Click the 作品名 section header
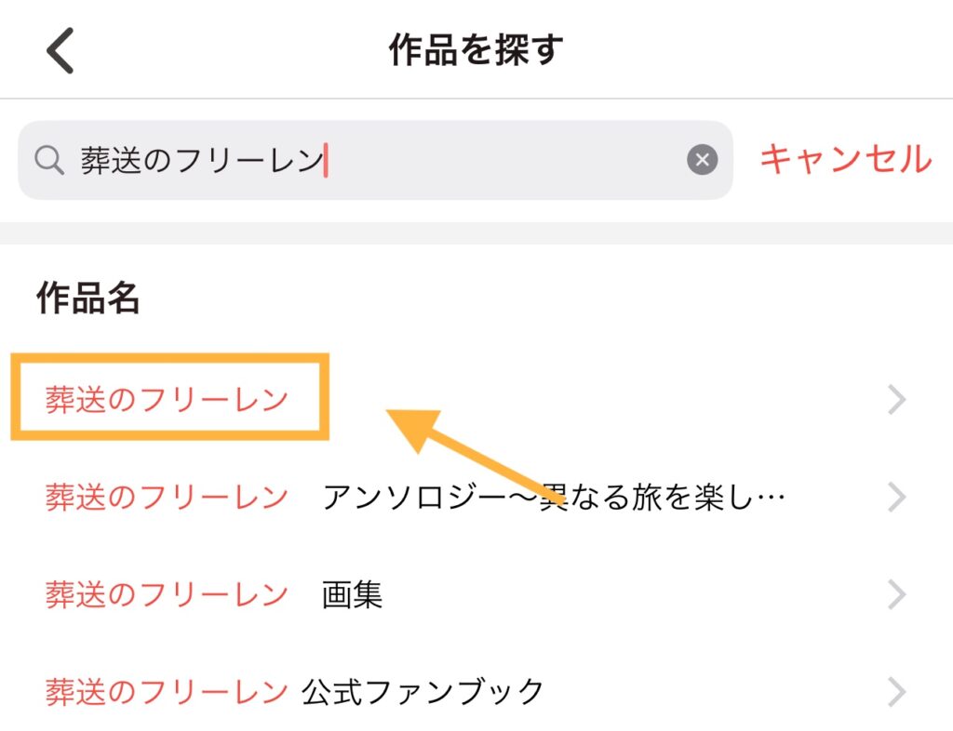 (88, 299)
